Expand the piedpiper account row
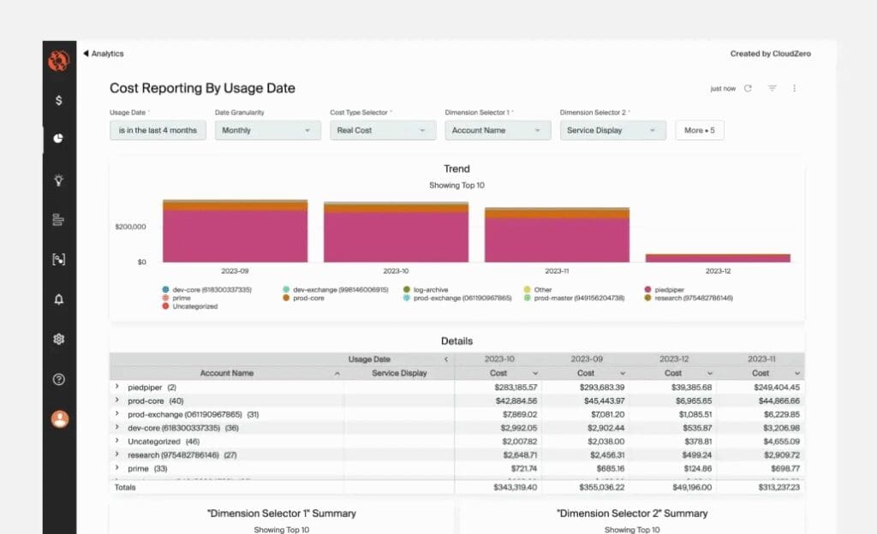877x534 pixels. click(116, 387)
